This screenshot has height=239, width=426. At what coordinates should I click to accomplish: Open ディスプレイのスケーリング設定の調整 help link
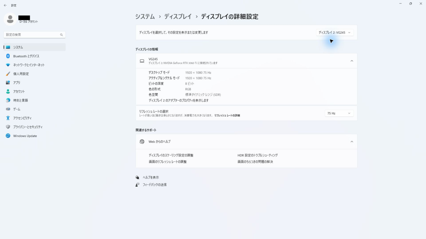coord(171,155)
